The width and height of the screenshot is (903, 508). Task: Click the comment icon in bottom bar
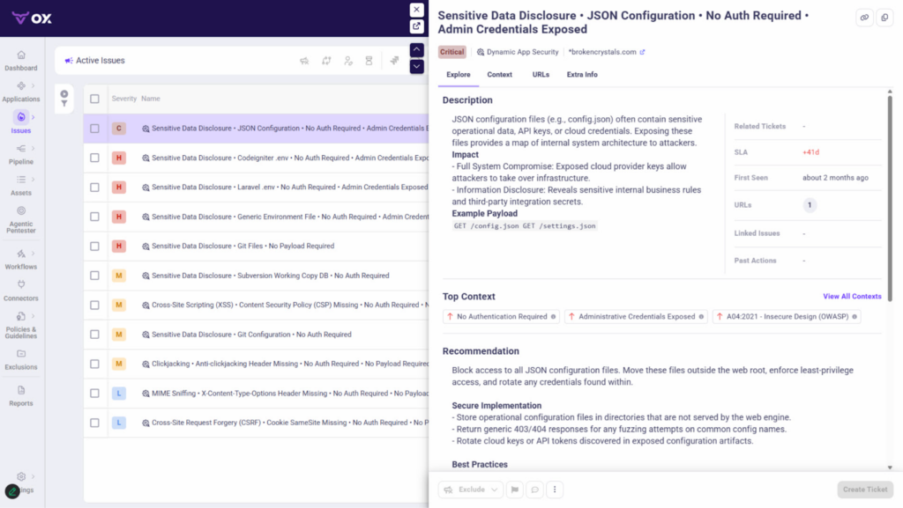[534, 490]
